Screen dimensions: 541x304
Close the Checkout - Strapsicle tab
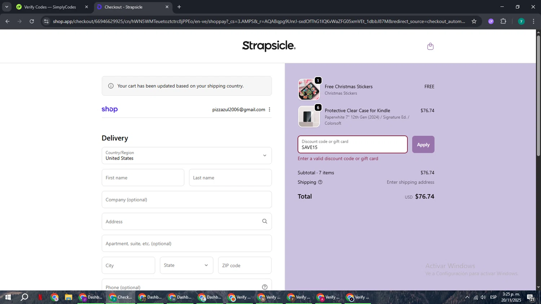(167, 7)
